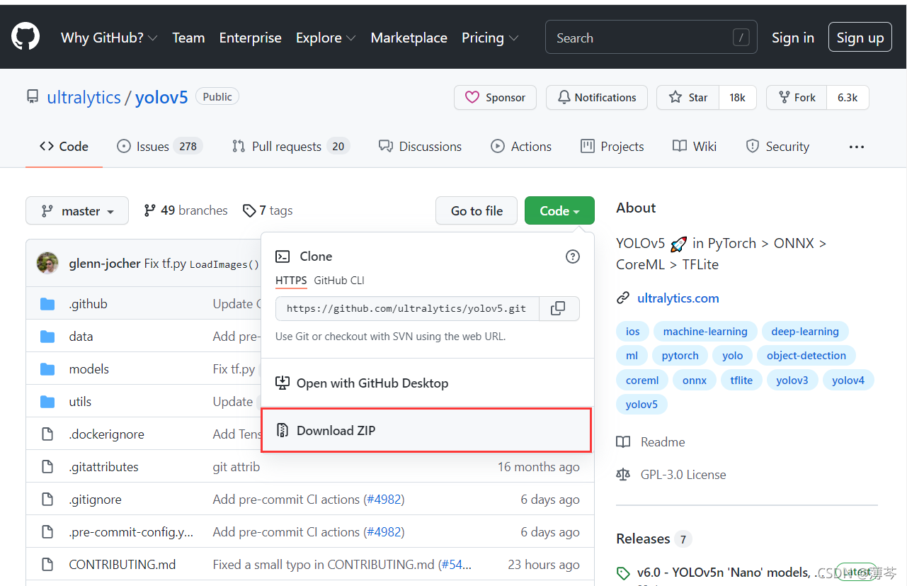The width and height of the screenshot is (907, 586).
Task: Click the data folder icon
Action: pos(47,337)
